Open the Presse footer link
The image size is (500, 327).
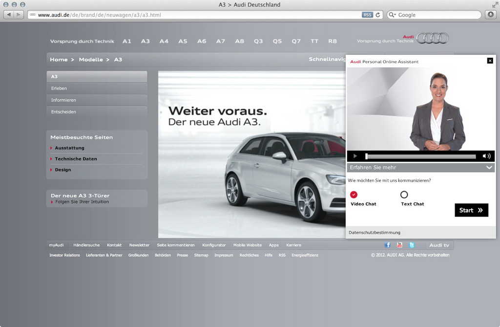click(x=183, y=255)
